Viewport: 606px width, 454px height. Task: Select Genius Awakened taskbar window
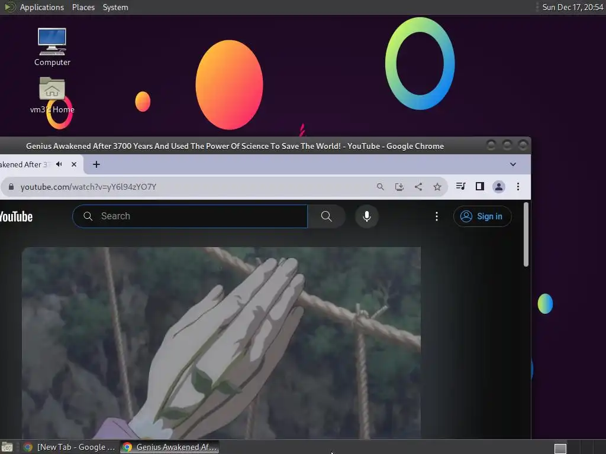coord(170,447)
